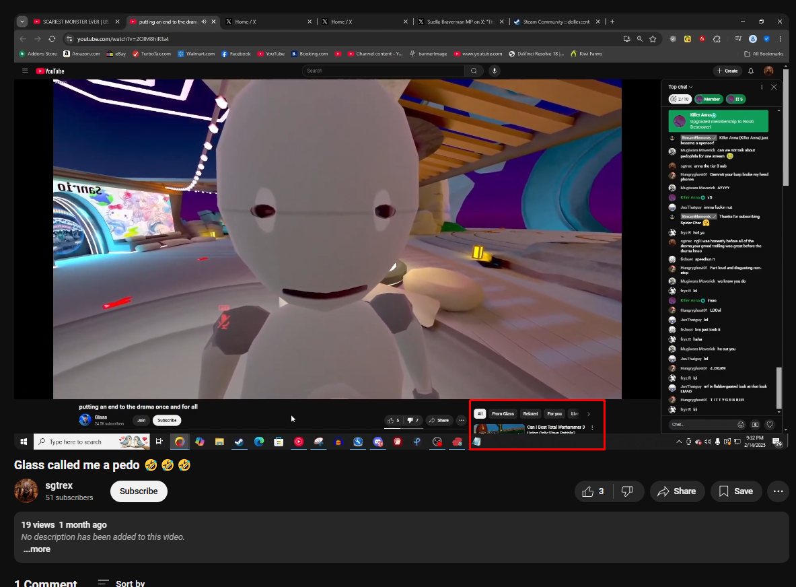Save the video to a playlist
This screenshot has height=587, width=796.
click(735, 491)
